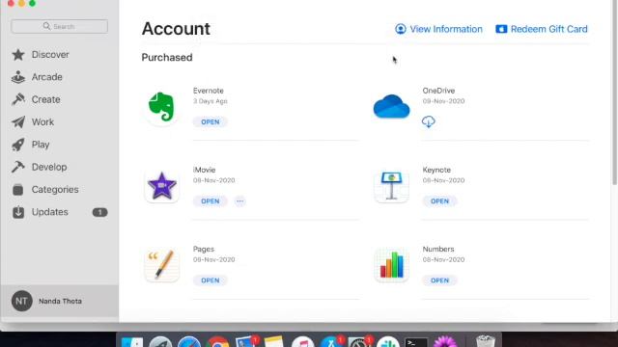Image resolution: width=618 pixels, height=347 pixels.
Task: Select the Create paintbrush icon
Action: (x=18, y=99)
